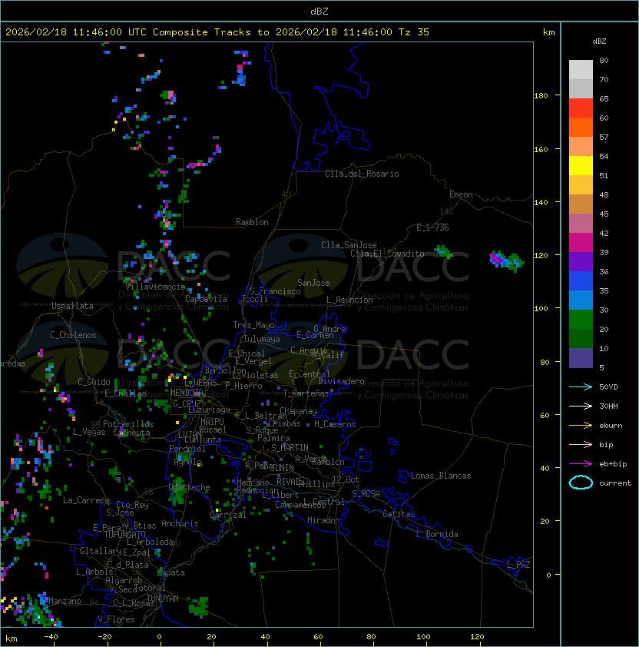Click the pink bip arrow in legend
This screenshot has width=639, height=647.
click(581, 444)
